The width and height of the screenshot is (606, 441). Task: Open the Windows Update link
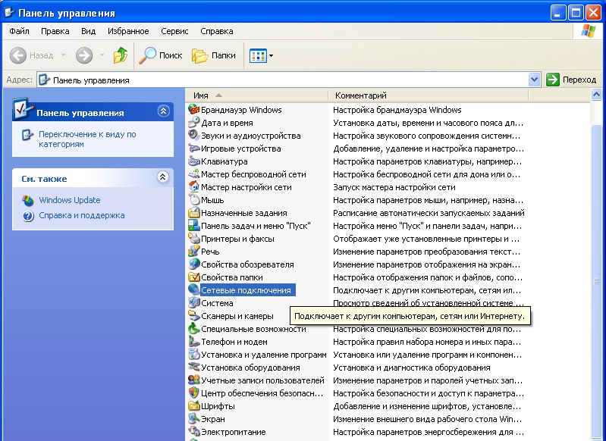[x=70, y=200]
